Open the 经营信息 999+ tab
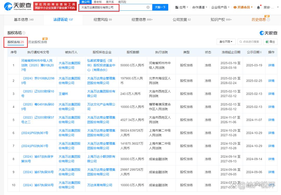 click(x=142, y=20)
